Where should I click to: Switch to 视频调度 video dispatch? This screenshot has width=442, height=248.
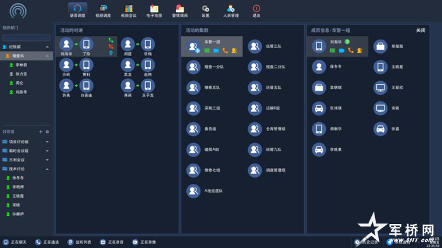click(x=103, y=11)
